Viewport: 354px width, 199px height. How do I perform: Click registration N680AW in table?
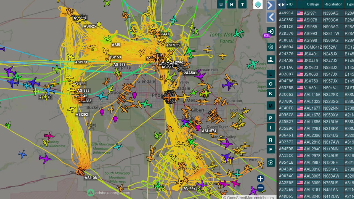331,176
